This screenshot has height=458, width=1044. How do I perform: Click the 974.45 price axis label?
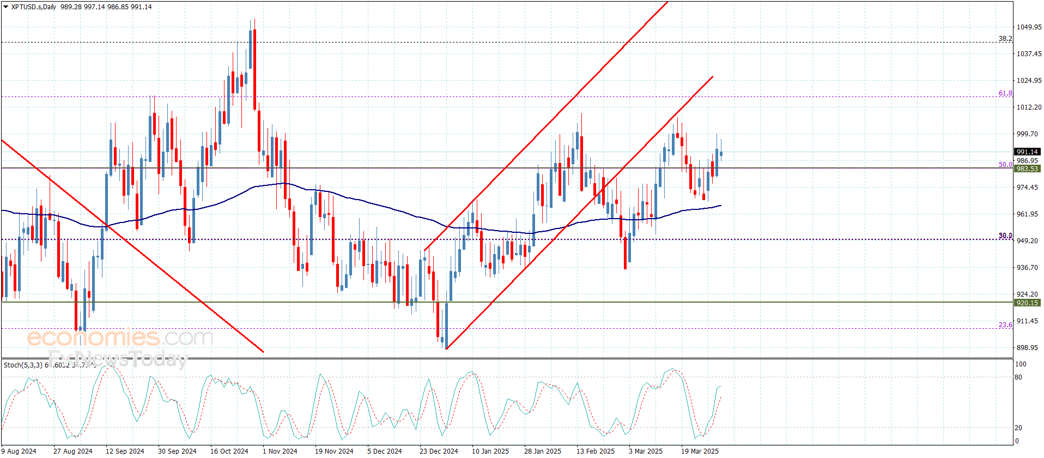click(x=1027, y=188)
